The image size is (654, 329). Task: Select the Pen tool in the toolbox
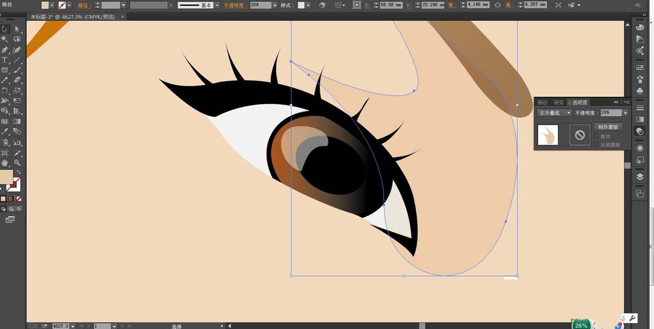pos(5,50)
